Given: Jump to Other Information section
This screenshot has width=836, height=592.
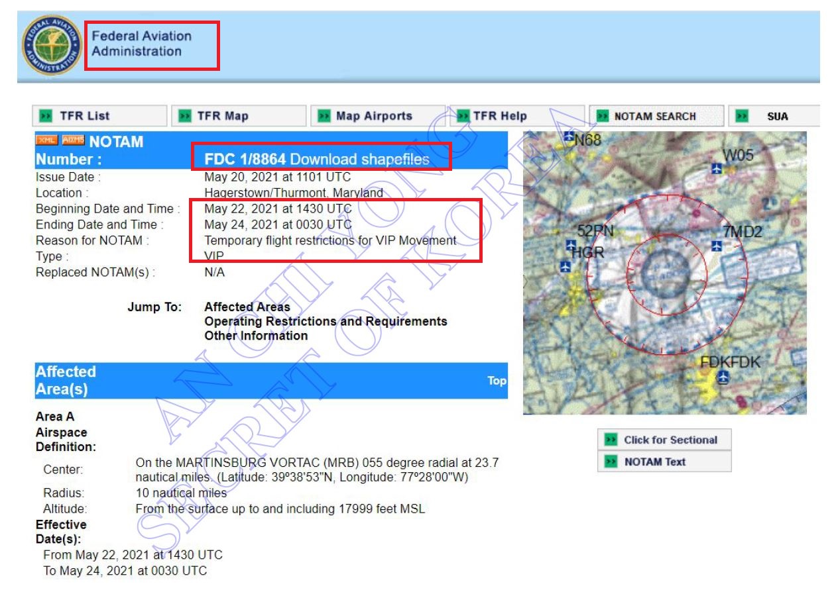Looking at the screenshot, I should pyautogui.click(x=256, y=336).
